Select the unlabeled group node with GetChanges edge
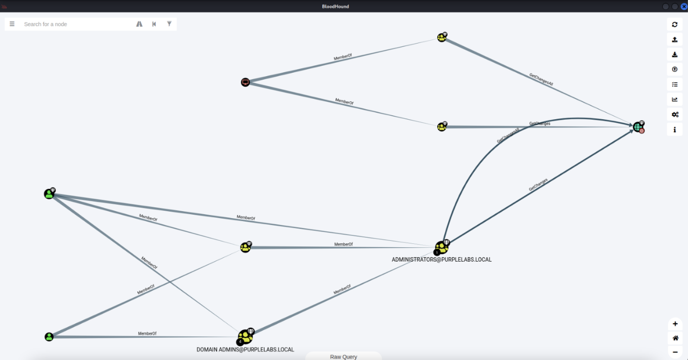The width and height of the screenshot is (688, 360). pos(442,127)
